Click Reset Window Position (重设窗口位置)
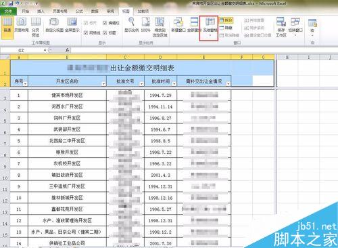 pyautogui.click(x=258, y=35)
